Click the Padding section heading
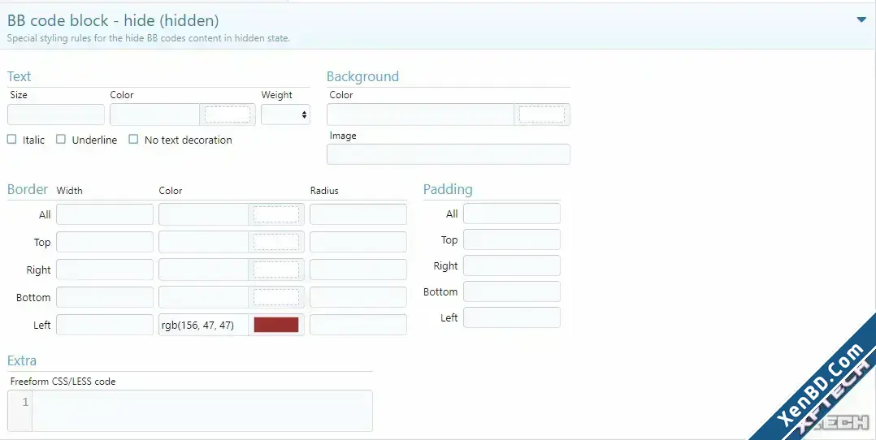Viewport: 876px width, 440px height. point(448,189)
